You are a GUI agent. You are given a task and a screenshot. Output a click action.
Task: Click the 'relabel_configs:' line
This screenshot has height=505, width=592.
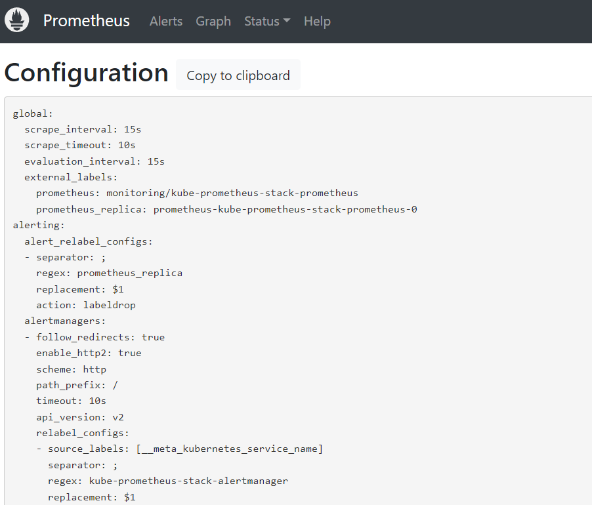click(83, 433)
